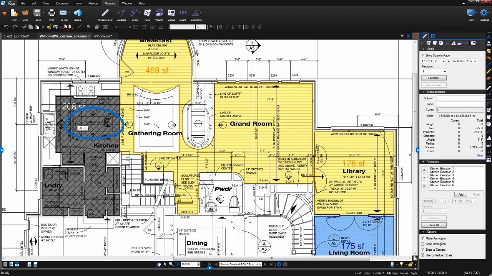492x276 pixels.
Task: Enable Snap Orthogonal checkbox
Action: (423, 244)
